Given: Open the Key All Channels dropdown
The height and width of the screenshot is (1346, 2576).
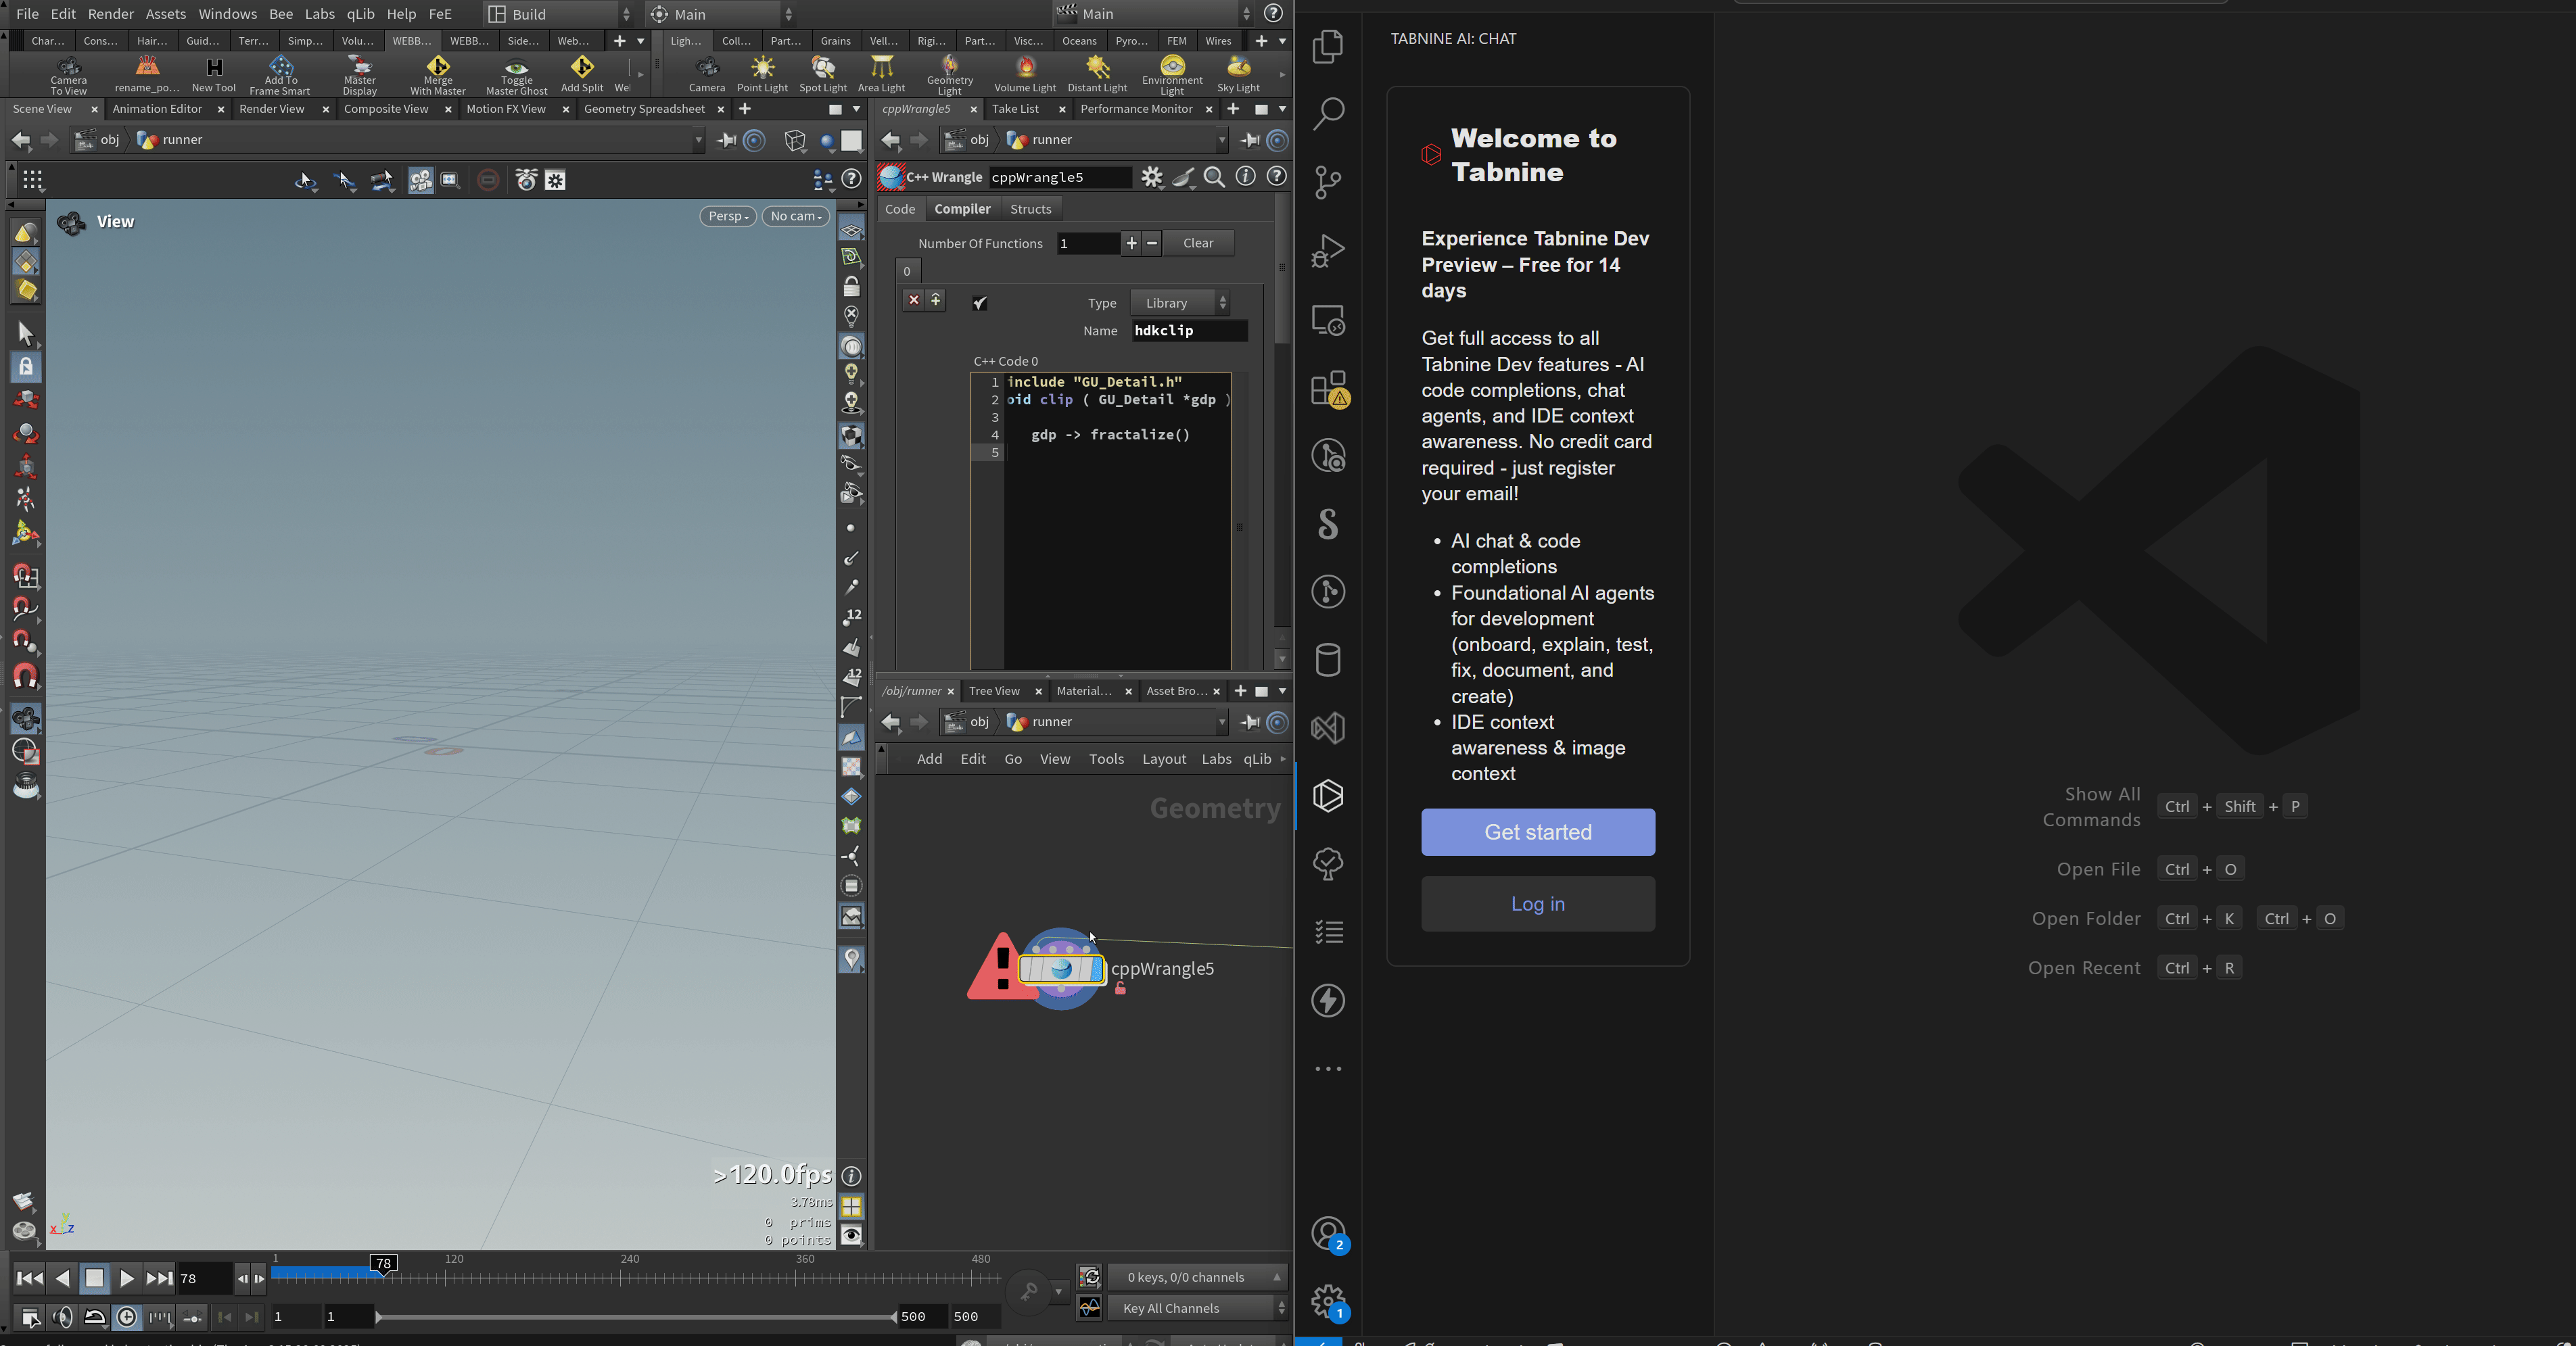Looking at the screenshot, I should click(x=1197, y=1308).
